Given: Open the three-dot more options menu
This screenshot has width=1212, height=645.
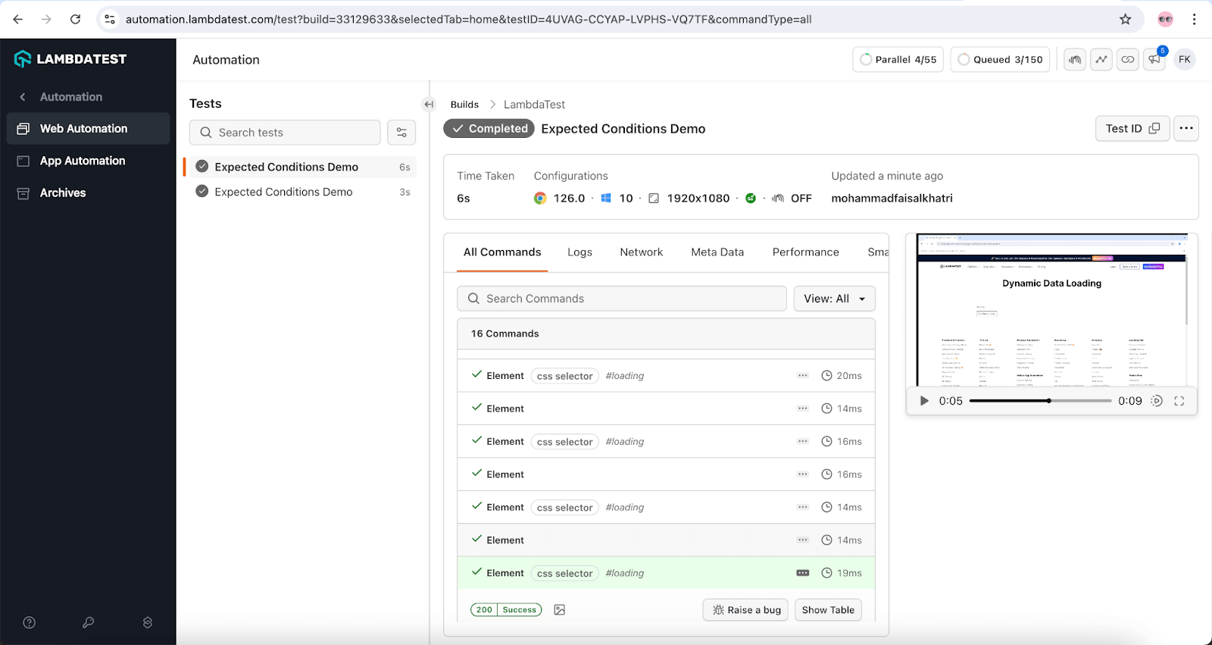Looking at the screenshot, I should [x=1186, y=129].
